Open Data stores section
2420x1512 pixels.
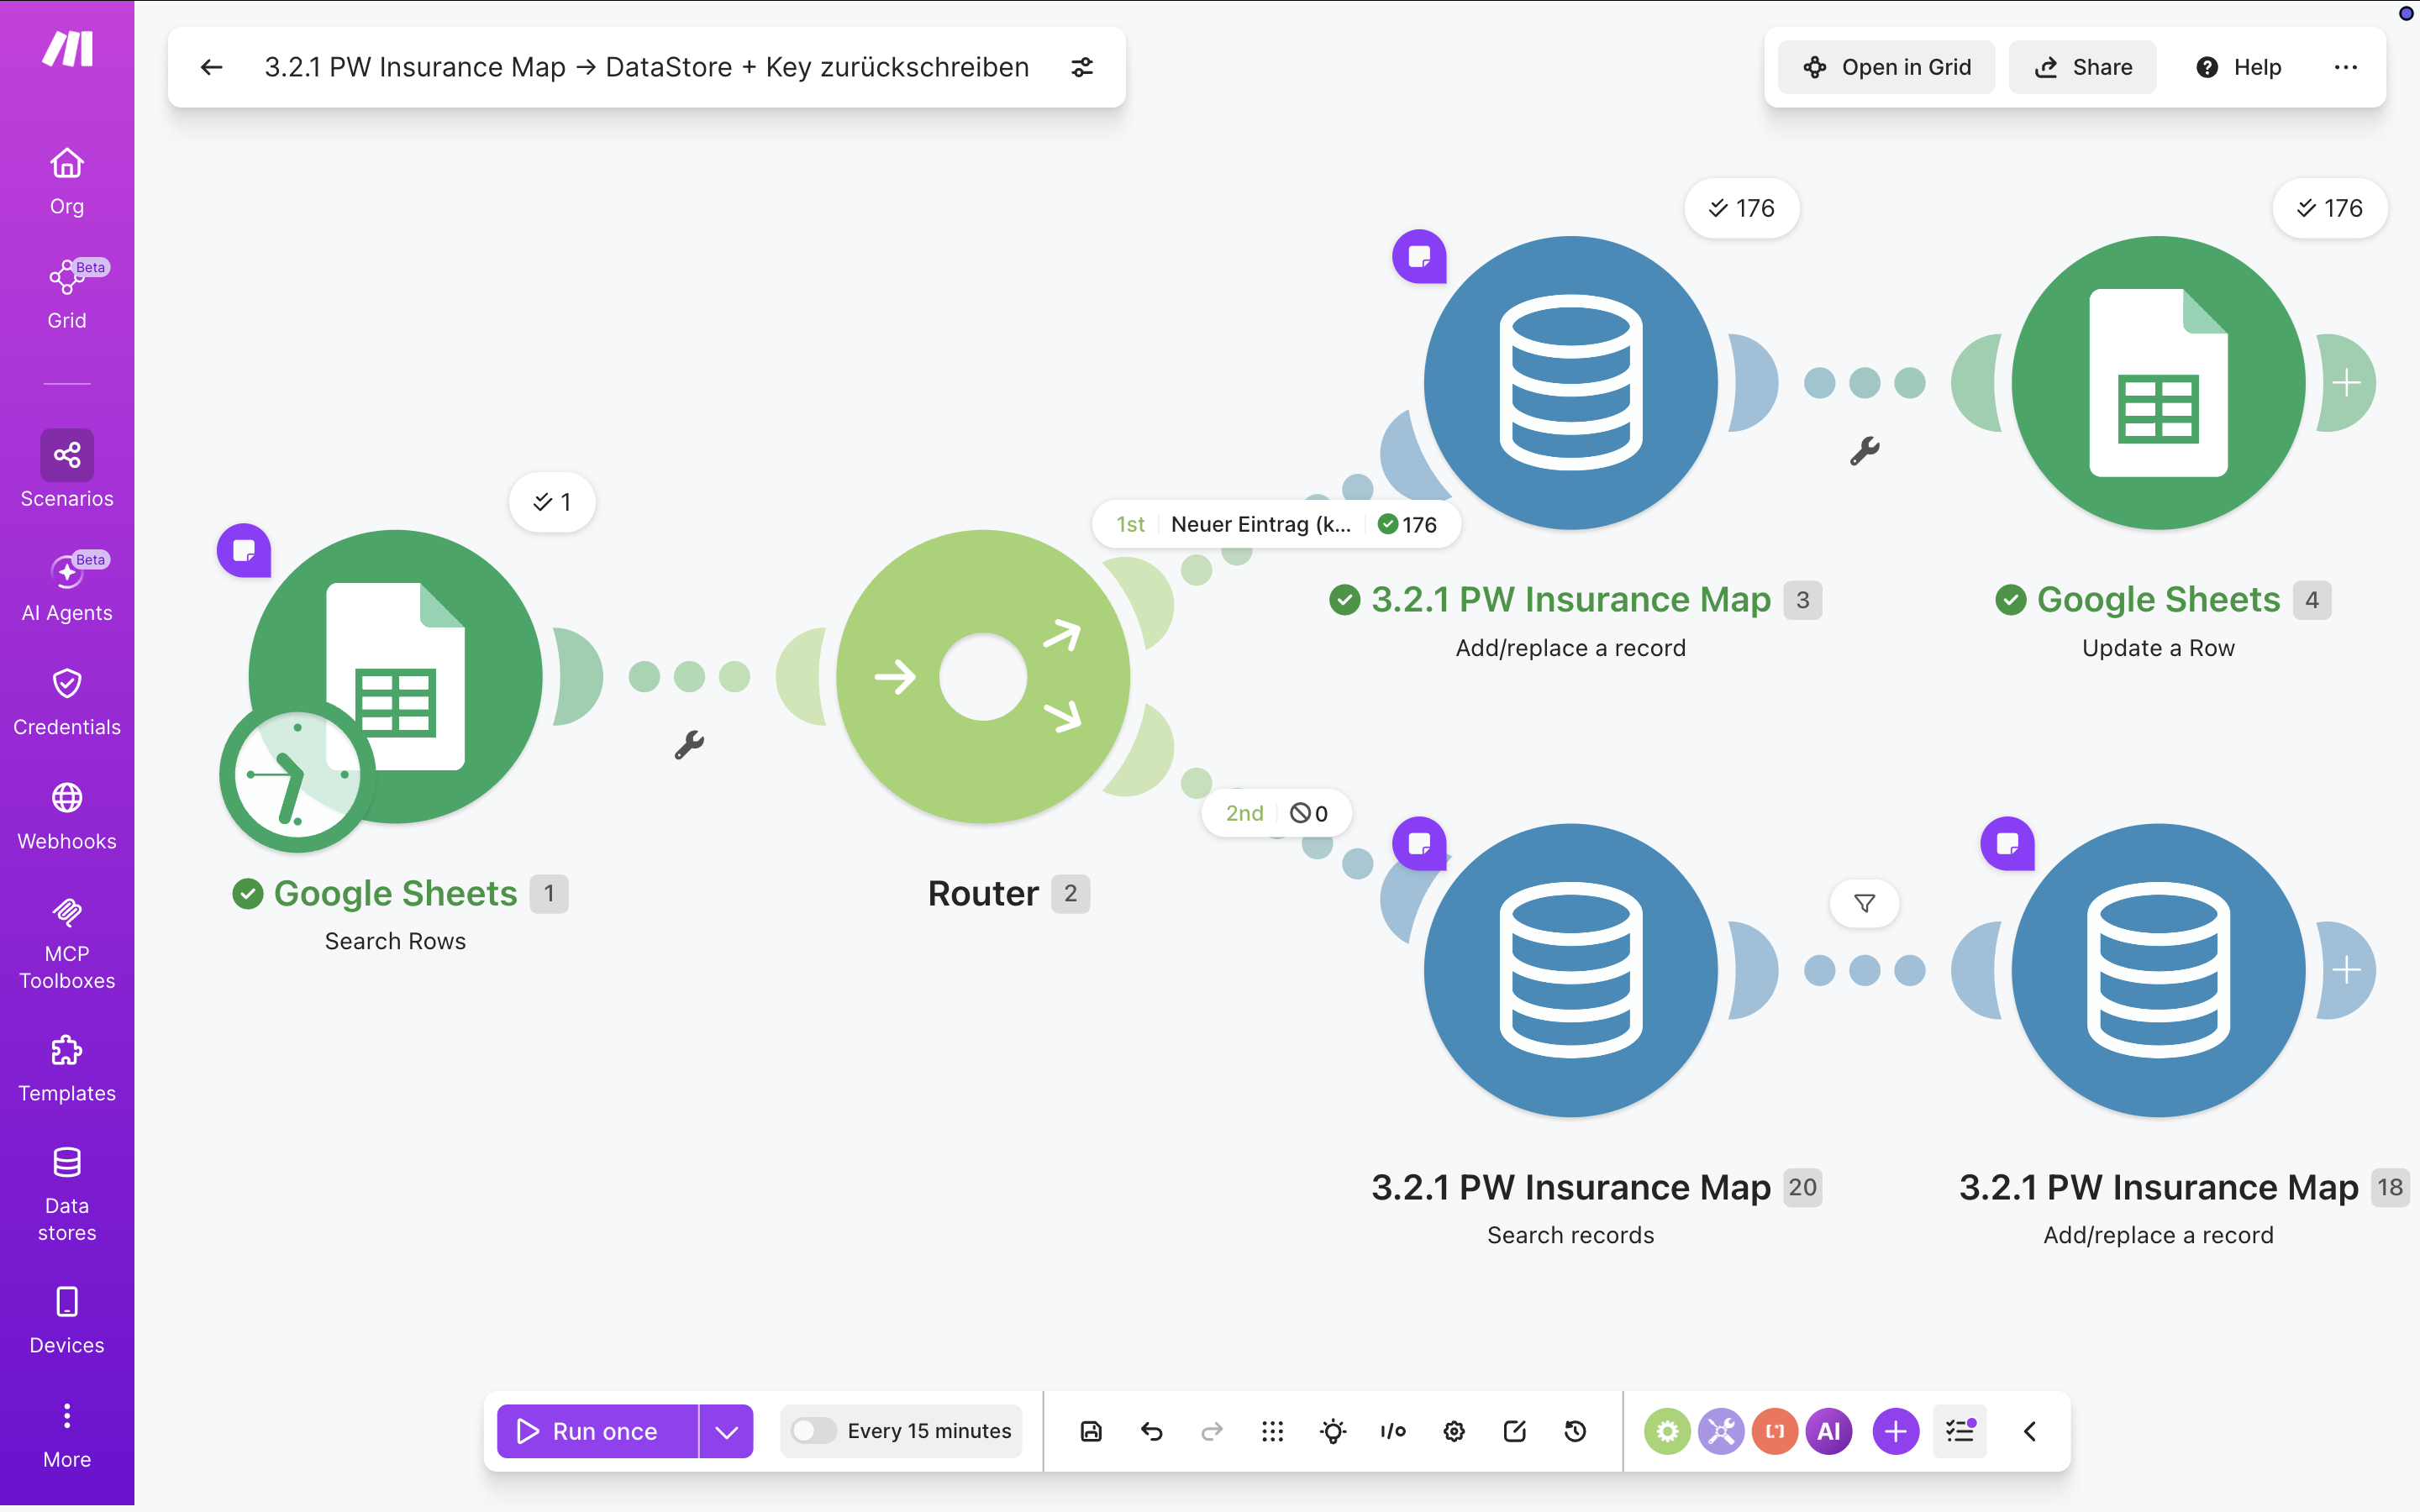(x=67, y=1195)
